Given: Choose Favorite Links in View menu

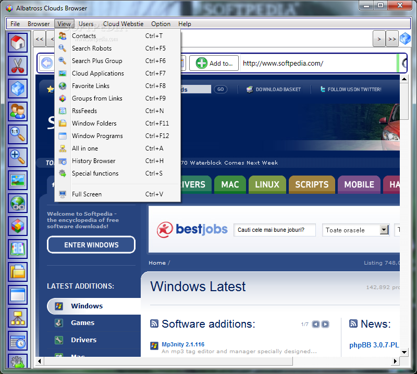Looking at the screenshot, I should pyautogui.click(x=118, y=86).
